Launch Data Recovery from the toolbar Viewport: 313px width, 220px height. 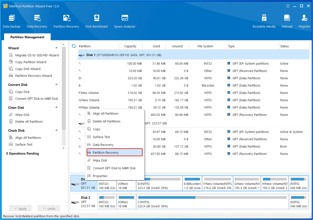coord(37,21)
